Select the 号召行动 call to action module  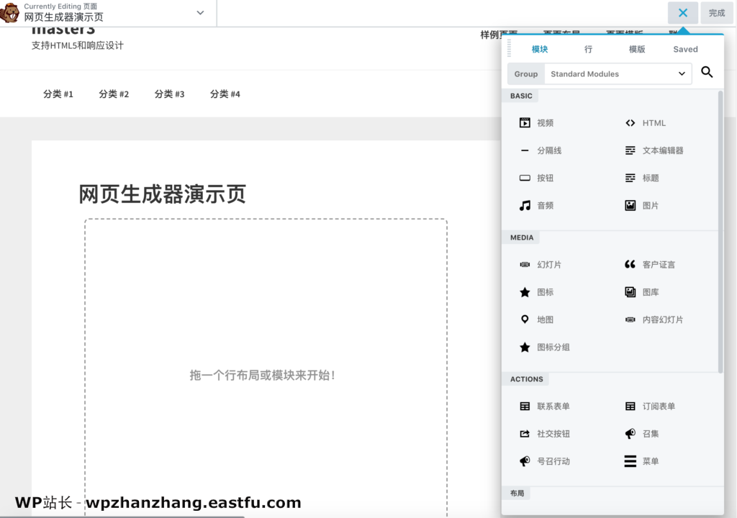click(x=548, y=461)
